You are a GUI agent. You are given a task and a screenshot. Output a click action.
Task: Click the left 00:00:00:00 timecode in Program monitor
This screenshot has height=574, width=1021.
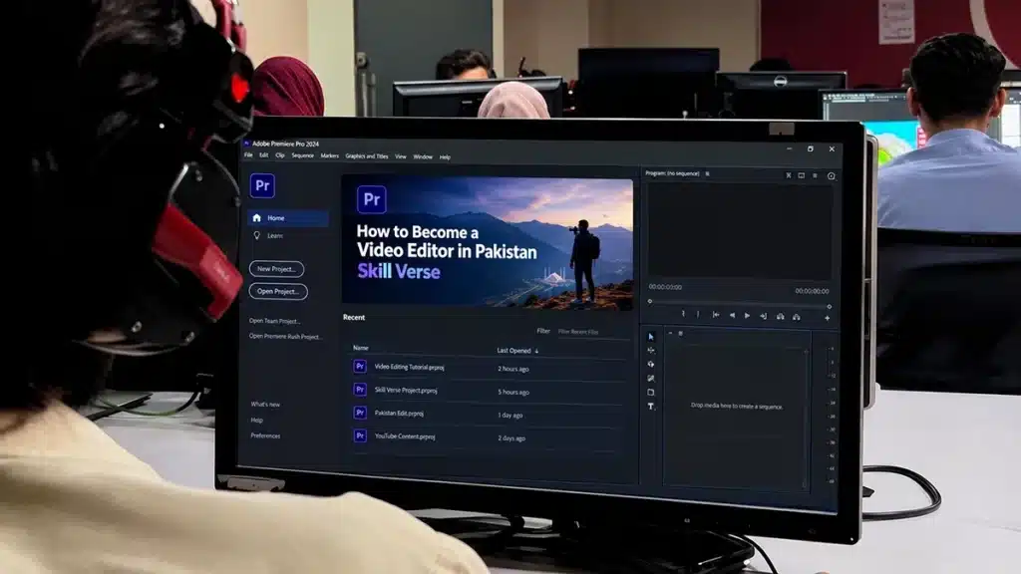[665, 287]
